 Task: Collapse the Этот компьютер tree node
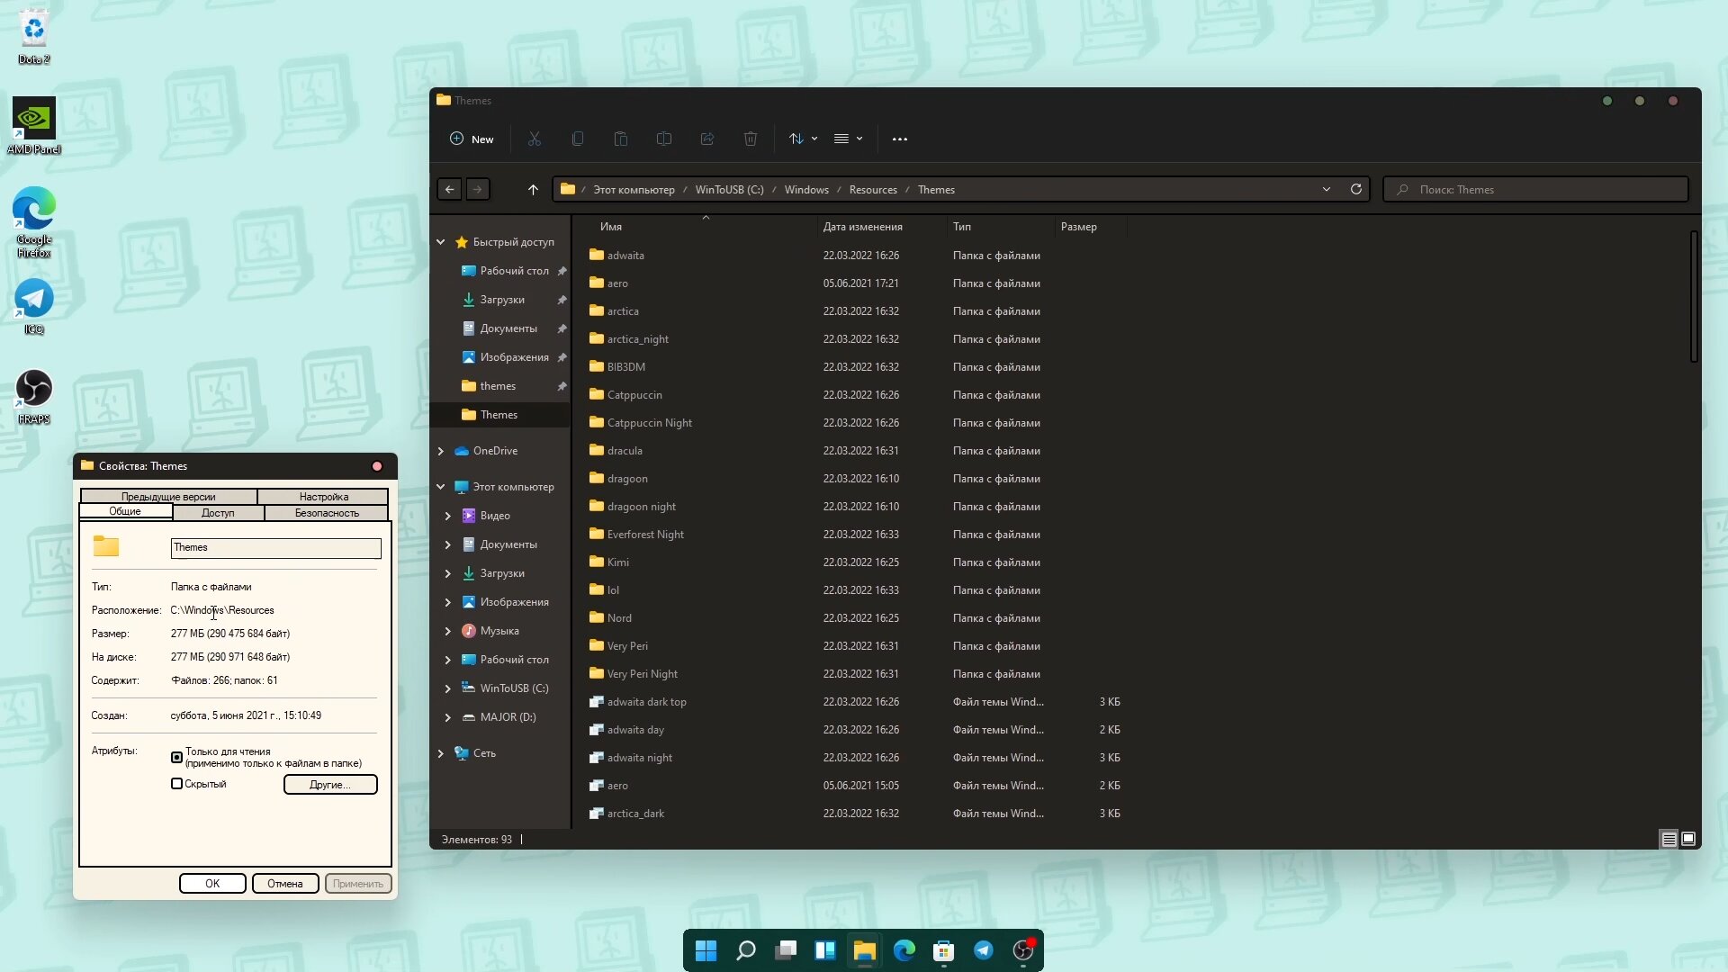441,487
